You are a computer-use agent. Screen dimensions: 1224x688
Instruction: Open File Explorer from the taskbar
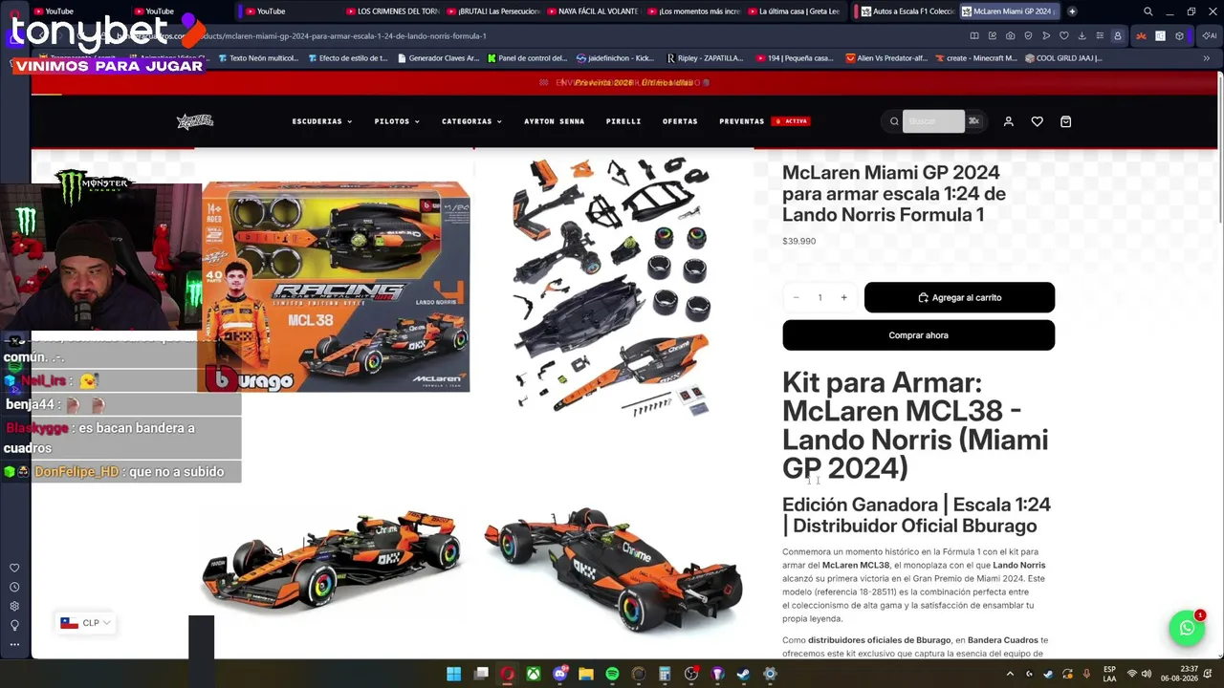[585, 674]
